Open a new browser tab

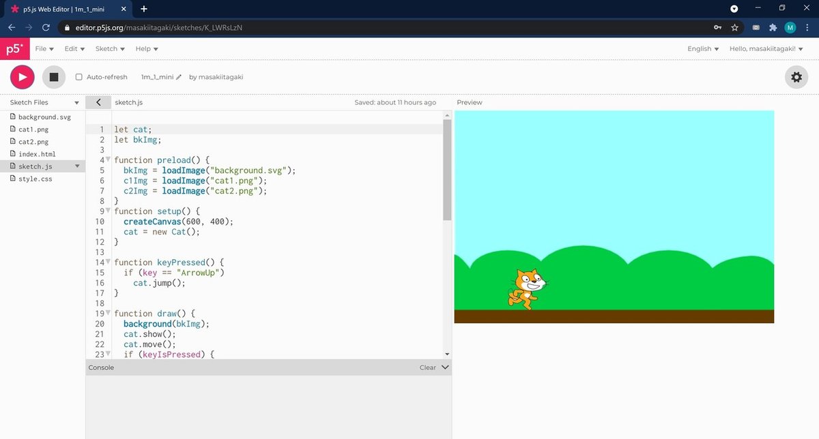(144, 9)
